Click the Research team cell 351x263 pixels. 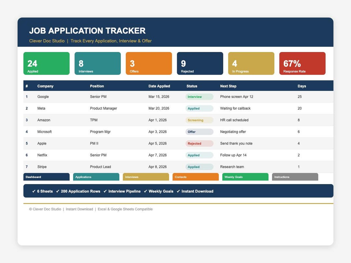tap(232, 167)
